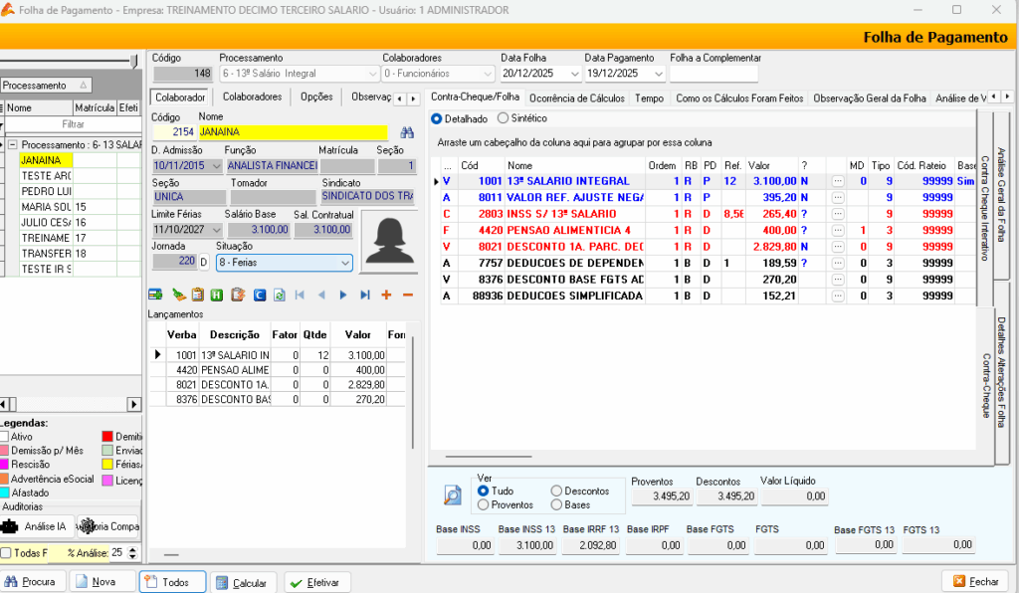Collapse the Processamento 6-13 SALAR tree node

[13, 144]
